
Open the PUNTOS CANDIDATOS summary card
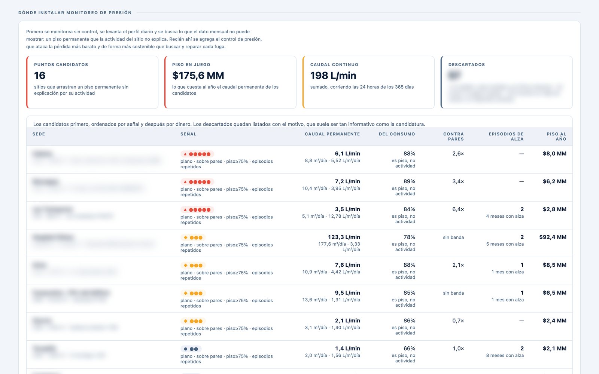click(x=92, y=82)
